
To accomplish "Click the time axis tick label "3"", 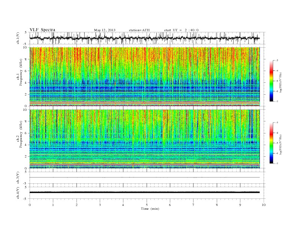I will coord(100,205).
